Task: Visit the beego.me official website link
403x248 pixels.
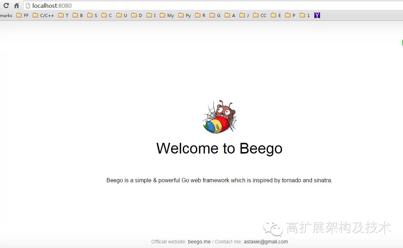Action: pyautogui.click(x=199, y=242)
